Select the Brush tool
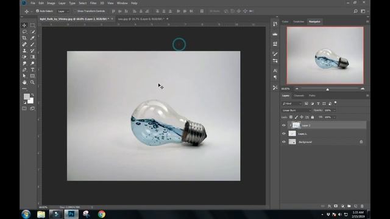This screenshot has height=219, width=390. coord(32,44)
